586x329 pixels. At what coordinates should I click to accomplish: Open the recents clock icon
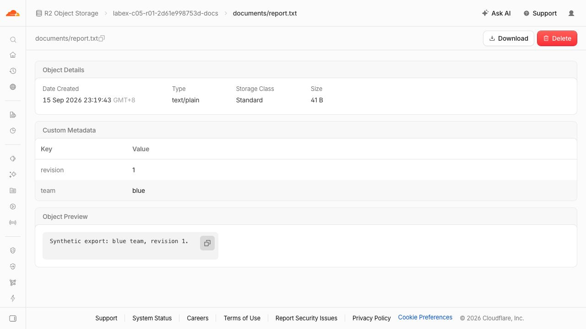pos(13,71)
